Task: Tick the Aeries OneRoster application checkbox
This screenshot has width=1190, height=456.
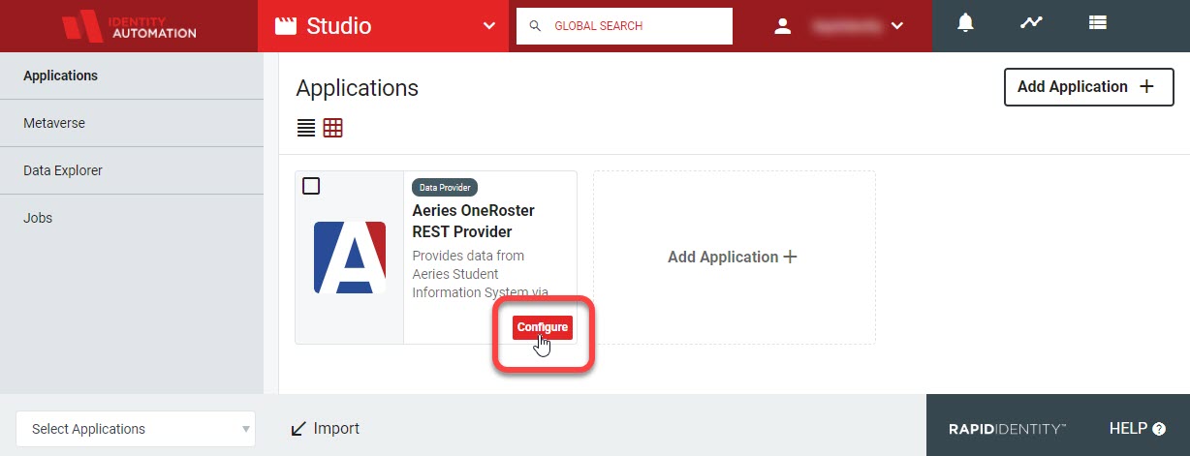Action: (x=311, y=186)
